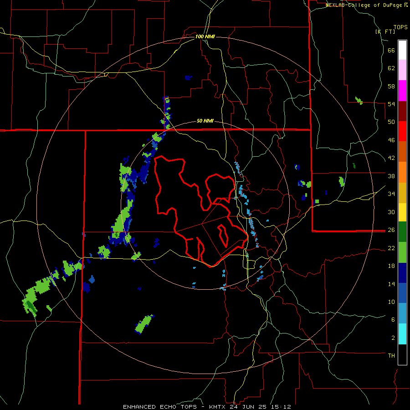Image resolution: width=410 pixels, height=410 pixels.
Task: Click the light pink legend swatch near 62
Action: pos(402,70)
